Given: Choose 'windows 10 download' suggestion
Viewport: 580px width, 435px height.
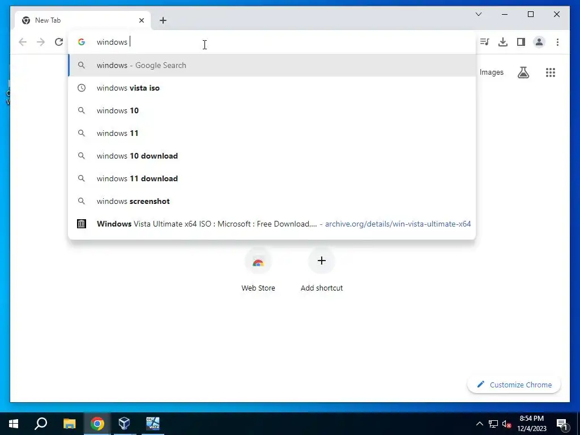Looking at the screenshot, I should click(x=272, y=156).
